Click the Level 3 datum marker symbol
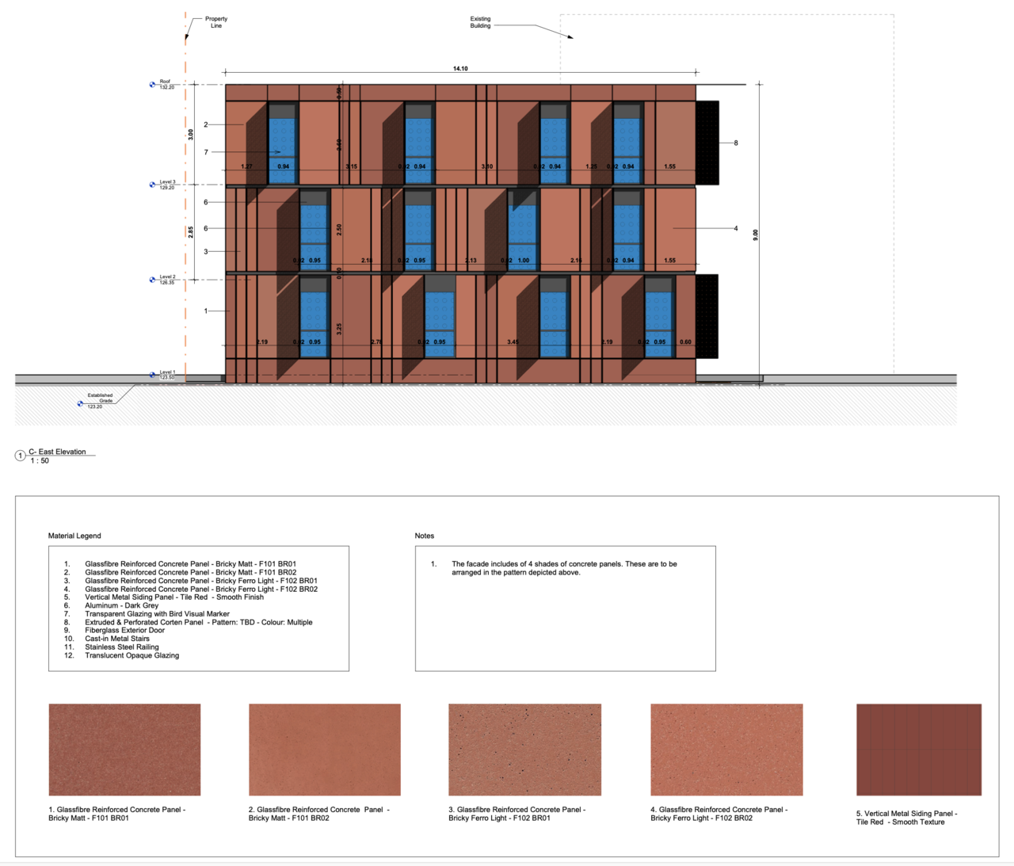This screenshot has width=1014, height=866. (x=152, y=185)
